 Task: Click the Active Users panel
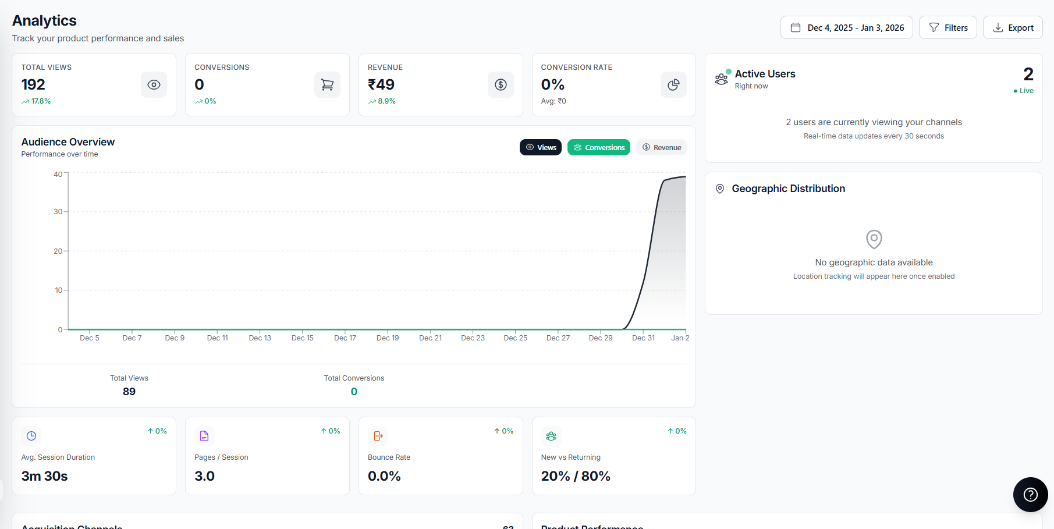tap(873, 108)
